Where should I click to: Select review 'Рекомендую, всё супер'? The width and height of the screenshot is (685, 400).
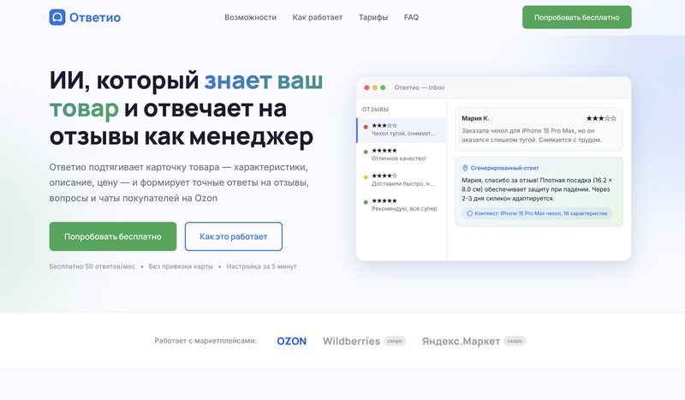point(402,205)
